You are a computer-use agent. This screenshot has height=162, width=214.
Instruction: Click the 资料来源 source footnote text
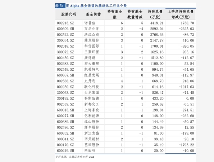[75, 157]
